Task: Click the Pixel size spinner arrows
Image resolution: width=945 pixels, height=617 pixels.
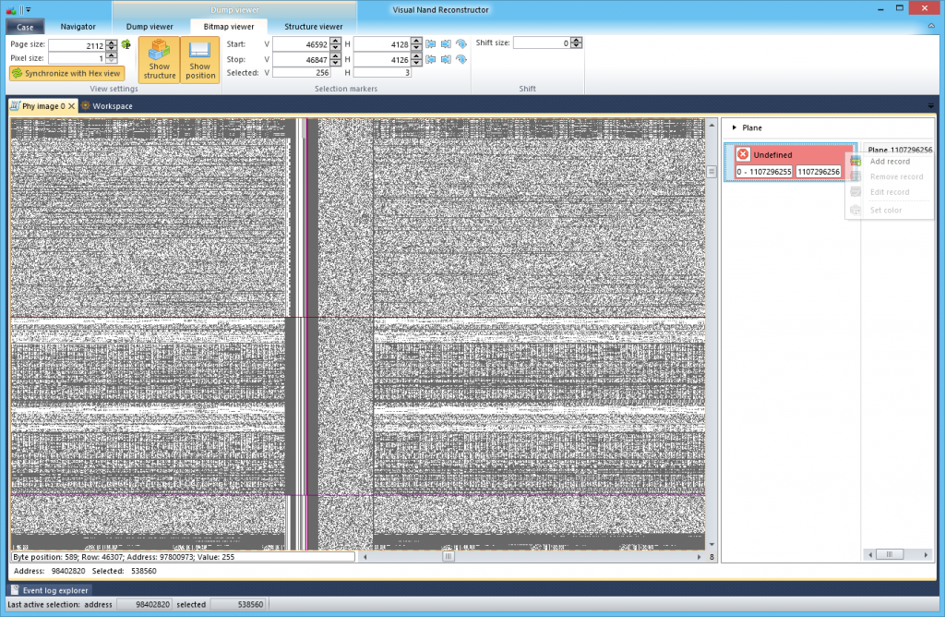Action: pos(112,58)
